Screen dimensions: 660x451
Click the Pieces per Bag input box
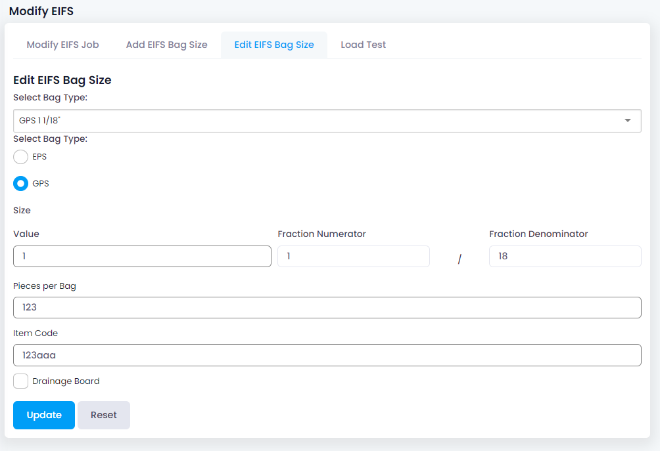327,307
